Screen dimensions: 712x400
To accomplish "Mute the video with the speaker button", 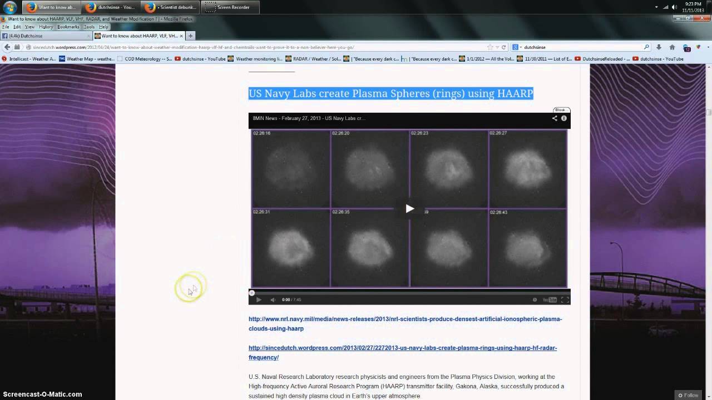I will pyautogui.click(x=273, y=299).
